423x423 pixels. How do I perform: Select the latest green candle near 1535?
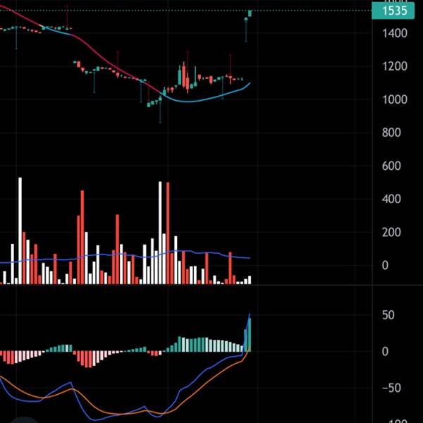[250, 13]
